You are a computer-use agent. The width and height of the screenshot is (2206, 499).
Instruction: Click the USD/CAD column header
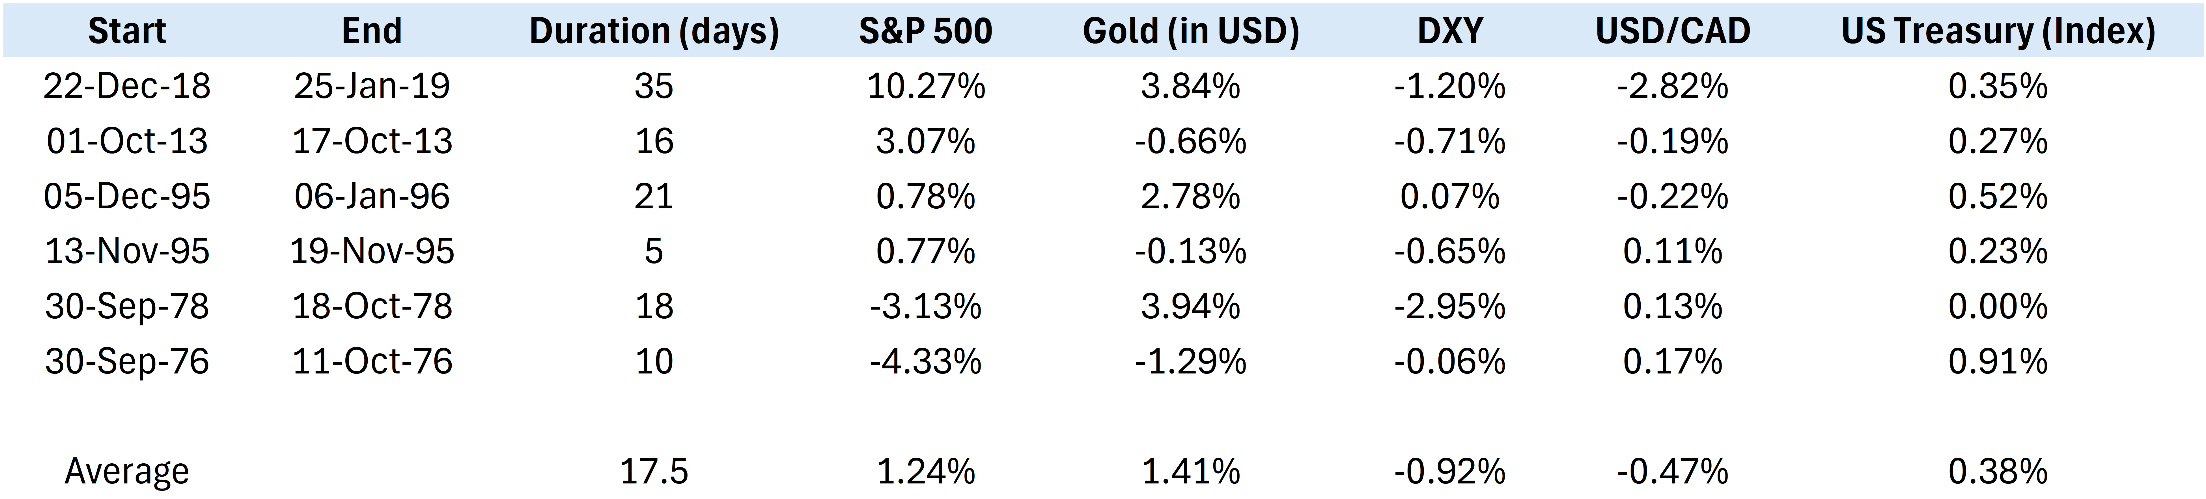pos(1673,31)
